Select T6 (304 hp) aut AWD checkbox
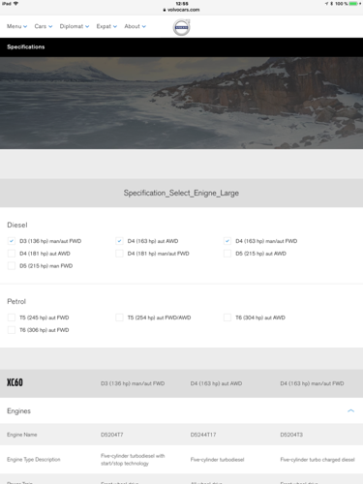Viewport: 363px width, 484px height. 227,318
